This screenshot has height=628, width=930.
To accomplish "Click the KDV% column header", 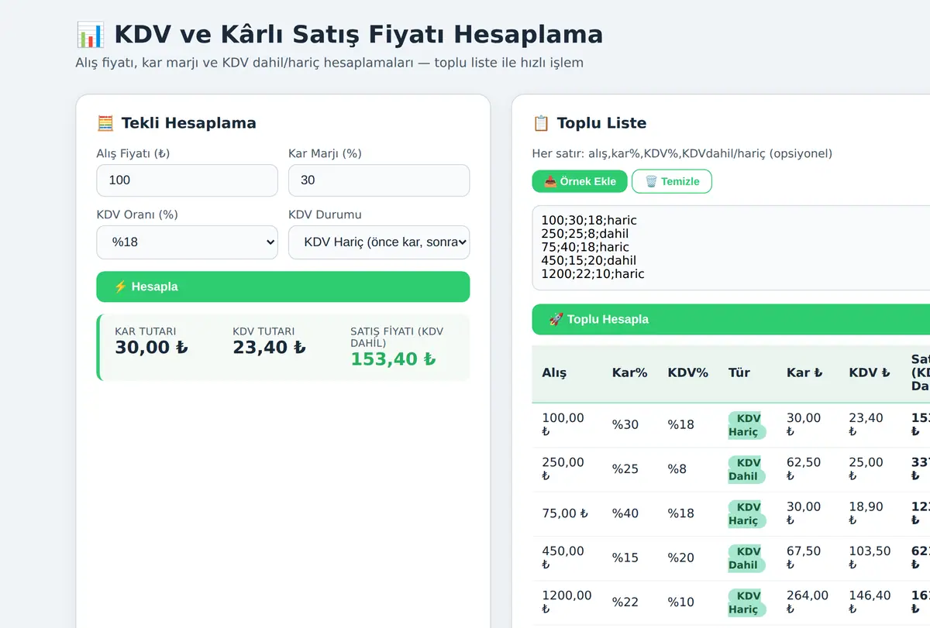I will [688, 372].
